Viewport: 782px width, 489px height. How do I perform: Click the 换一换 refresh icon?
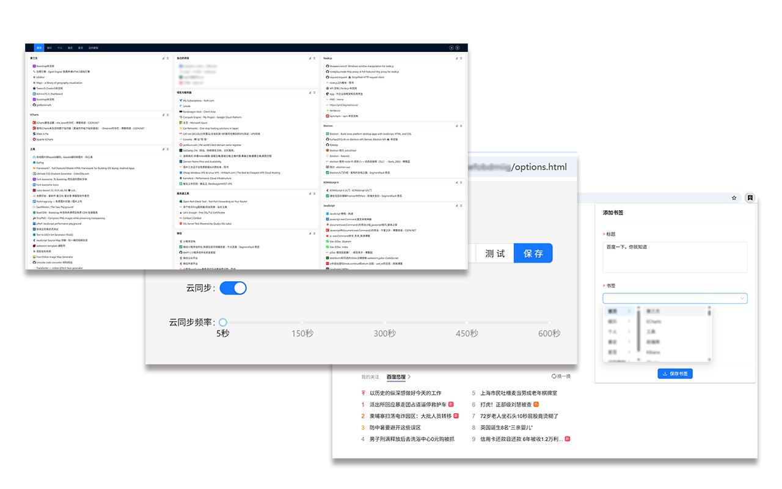coord(554,377)
